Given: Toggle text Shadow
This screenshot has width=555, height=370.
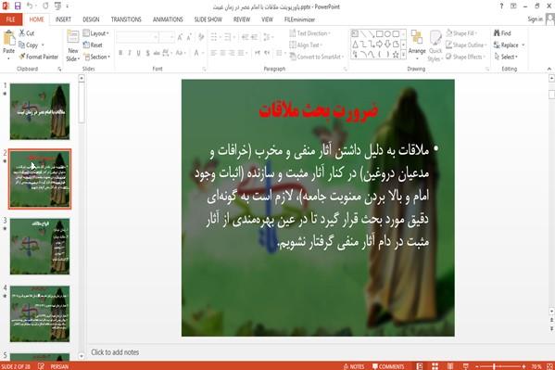Looking at the screenshot, I should coord(147,53).
